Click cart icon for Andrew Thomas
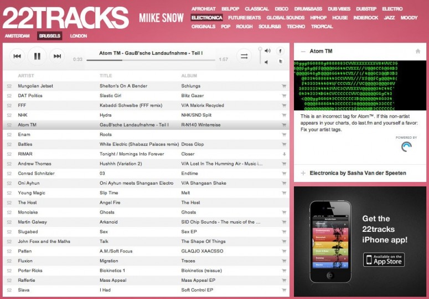This screenshot has height=299, width=429. (x=284, y=164)
